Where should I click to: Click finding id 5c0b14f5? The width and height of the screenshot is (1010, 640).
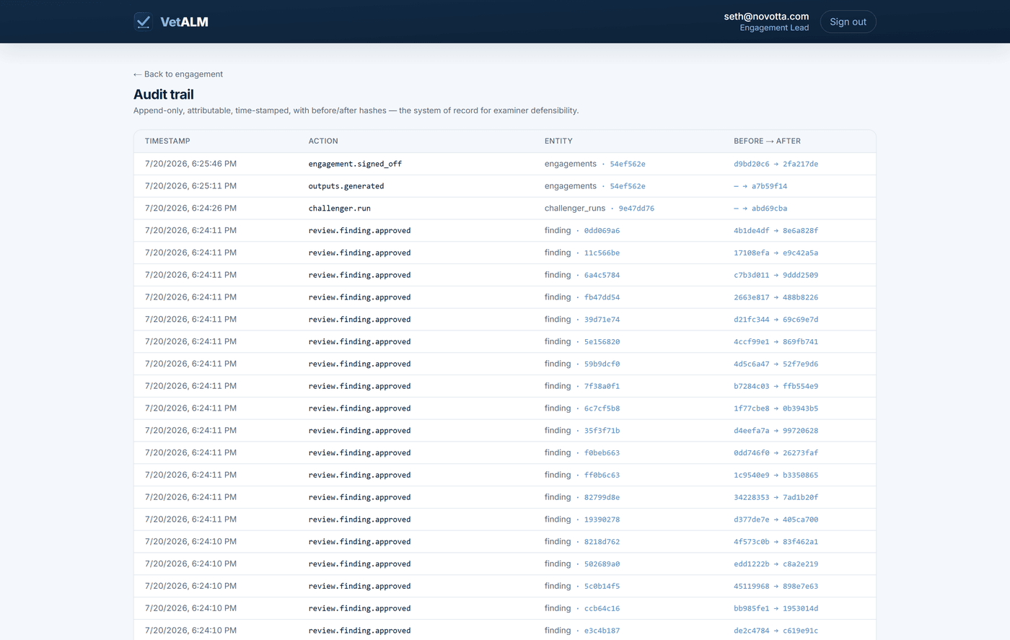click(602, 587)
